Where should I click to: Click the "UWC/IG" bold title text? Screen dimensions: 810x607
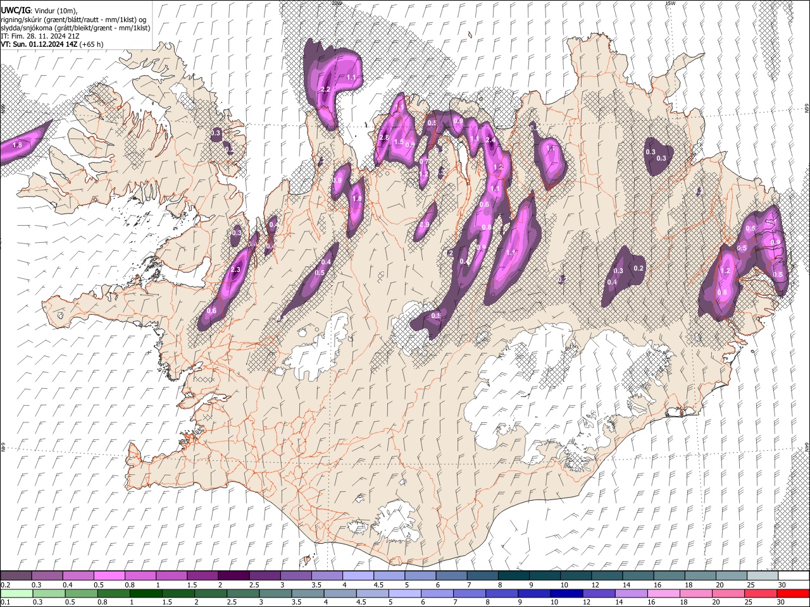coord(15,10)
